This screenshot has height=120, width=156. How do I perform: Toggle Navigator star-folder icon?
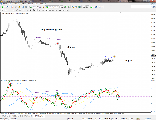coord(19,7)
